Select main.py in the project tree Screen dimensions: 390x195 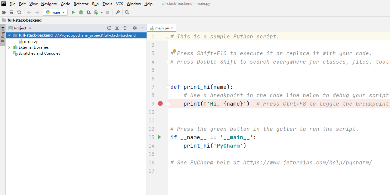pos(31,41)
